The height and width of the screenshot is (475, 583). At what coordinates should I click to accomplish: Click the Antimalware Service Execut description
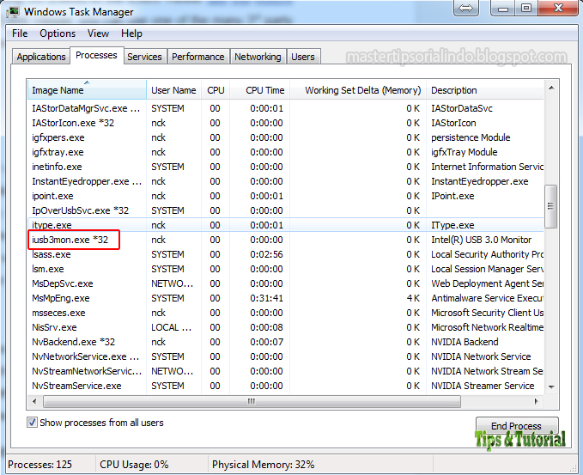pos(487,298)
